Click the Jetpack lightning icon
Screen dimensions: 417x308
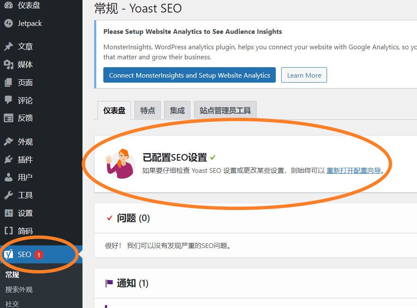(8, 23)
